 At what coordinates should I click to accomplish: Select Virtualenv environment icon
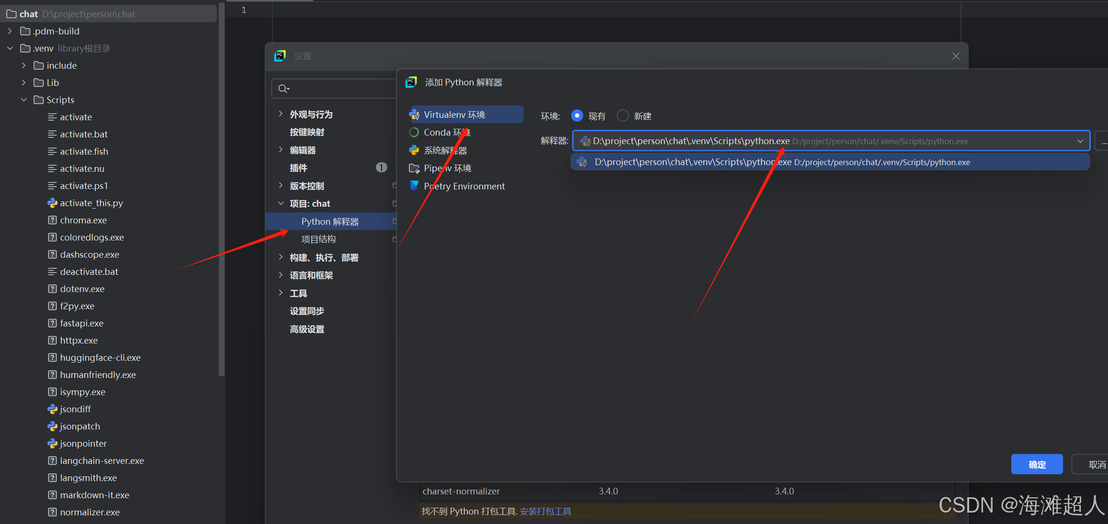click(414, 115)
